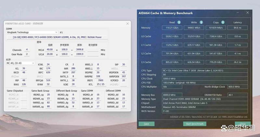Click the Start Benchmark button
This screenshot has width=260, height=137.
coord(195,124)
